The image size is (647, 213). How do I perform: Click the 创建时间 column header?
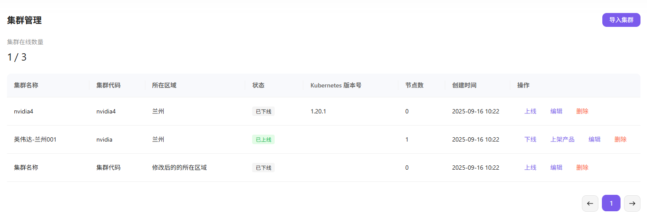[464, 85]
